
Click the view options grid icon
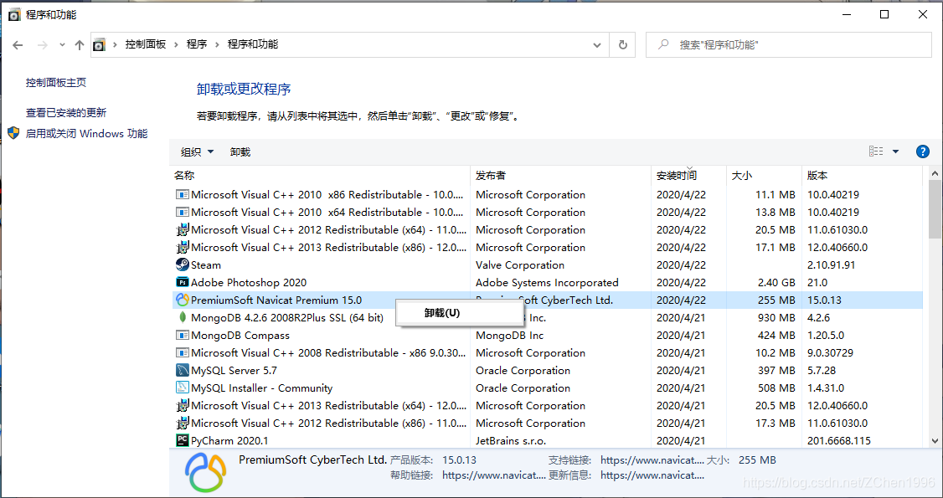(876, 151)
